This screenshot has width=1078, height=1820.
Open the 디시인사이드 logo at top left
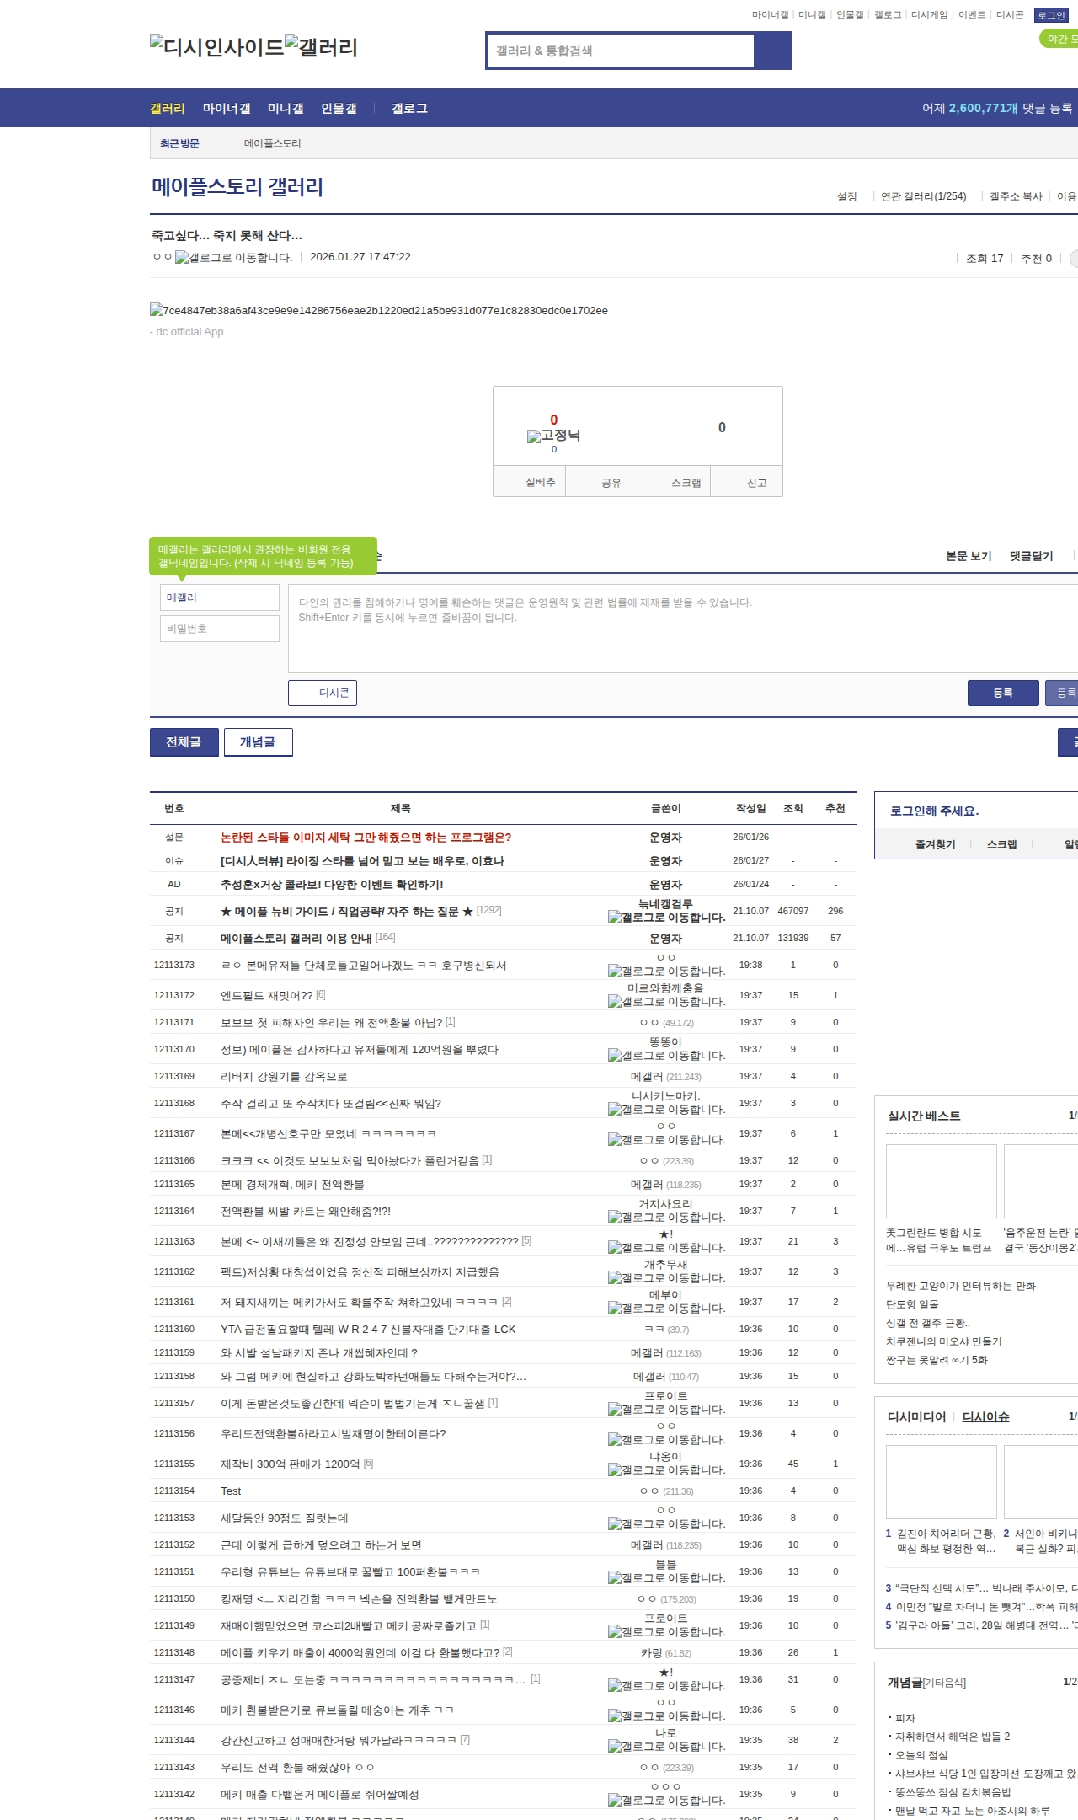(217, 47)
